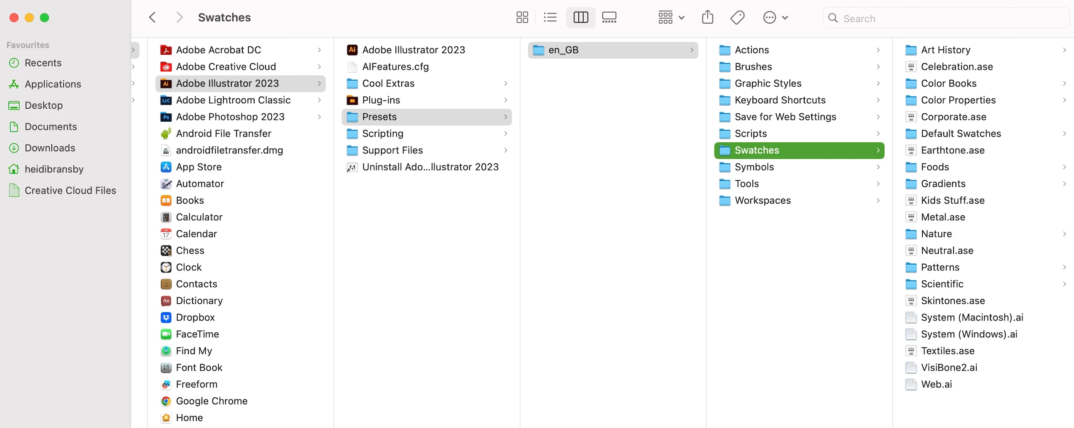Viewport: 1074px width, 428px height.
Task: Open the group-by options dropdown
Action: click(671, 18)
